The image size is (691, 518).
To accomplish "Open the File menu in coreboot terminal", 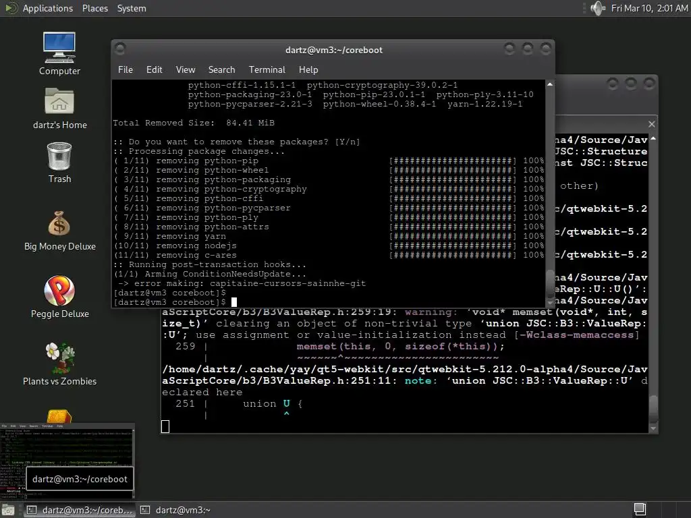I will coord(125,69).
